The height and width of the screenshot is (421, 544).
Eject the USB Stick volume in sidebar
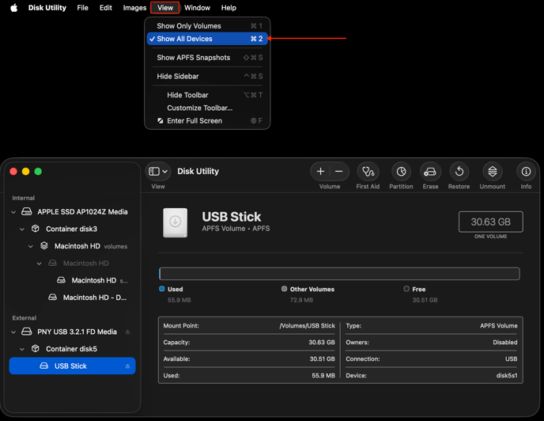coord(127,366)
